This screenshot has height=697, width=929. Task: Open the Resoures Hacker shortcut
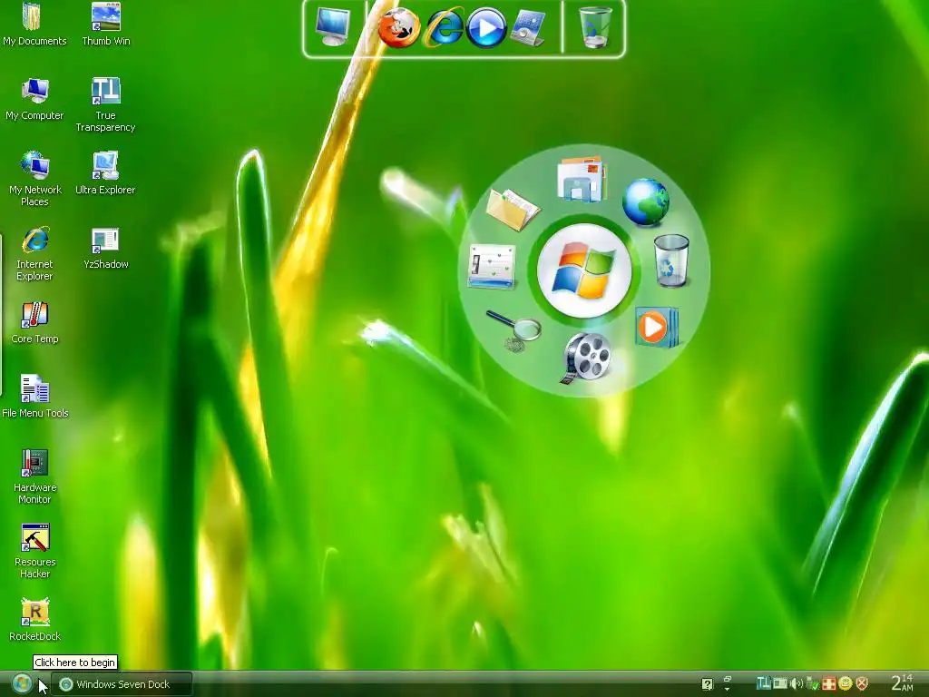[x=35, y=551]
